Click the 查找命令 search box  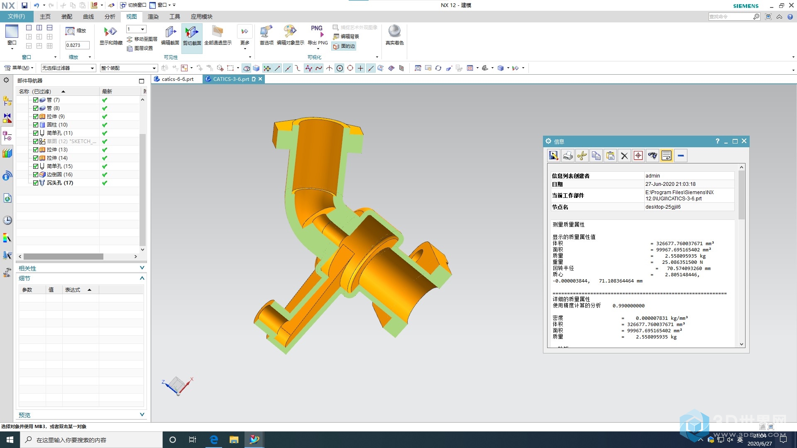pos(734,17)
